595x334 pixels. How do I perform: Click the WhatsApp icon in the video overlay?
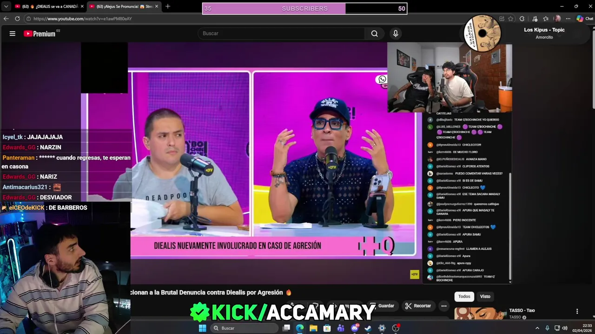pos(382,79)
